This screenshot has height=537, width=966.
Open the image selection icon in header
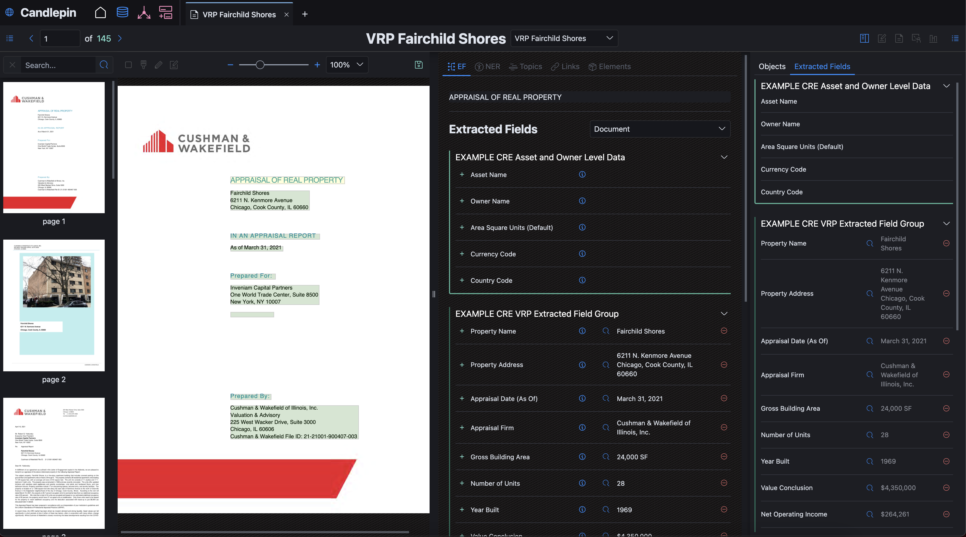[916, 38]
